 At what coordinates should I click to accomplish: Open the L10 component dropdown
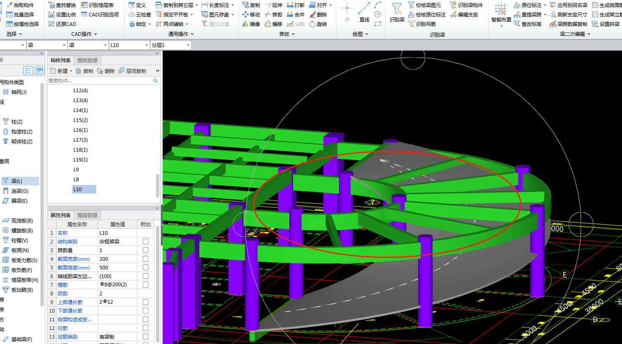tap(146, 45)
